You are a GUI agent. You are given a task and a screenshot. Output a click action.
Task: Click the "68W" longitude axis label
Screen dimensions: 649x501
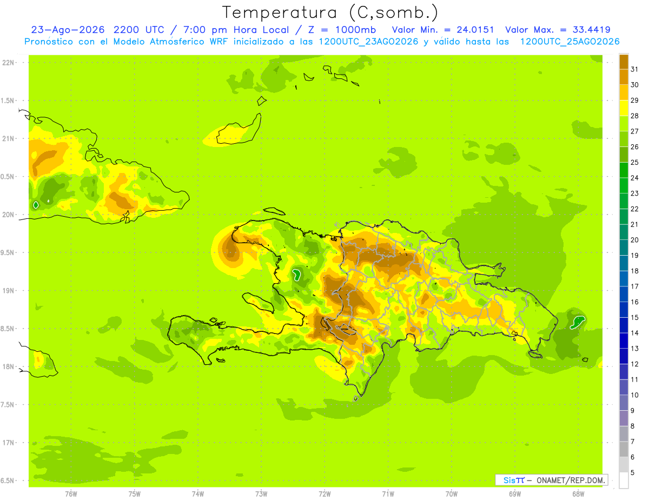(x=578, y=493)
